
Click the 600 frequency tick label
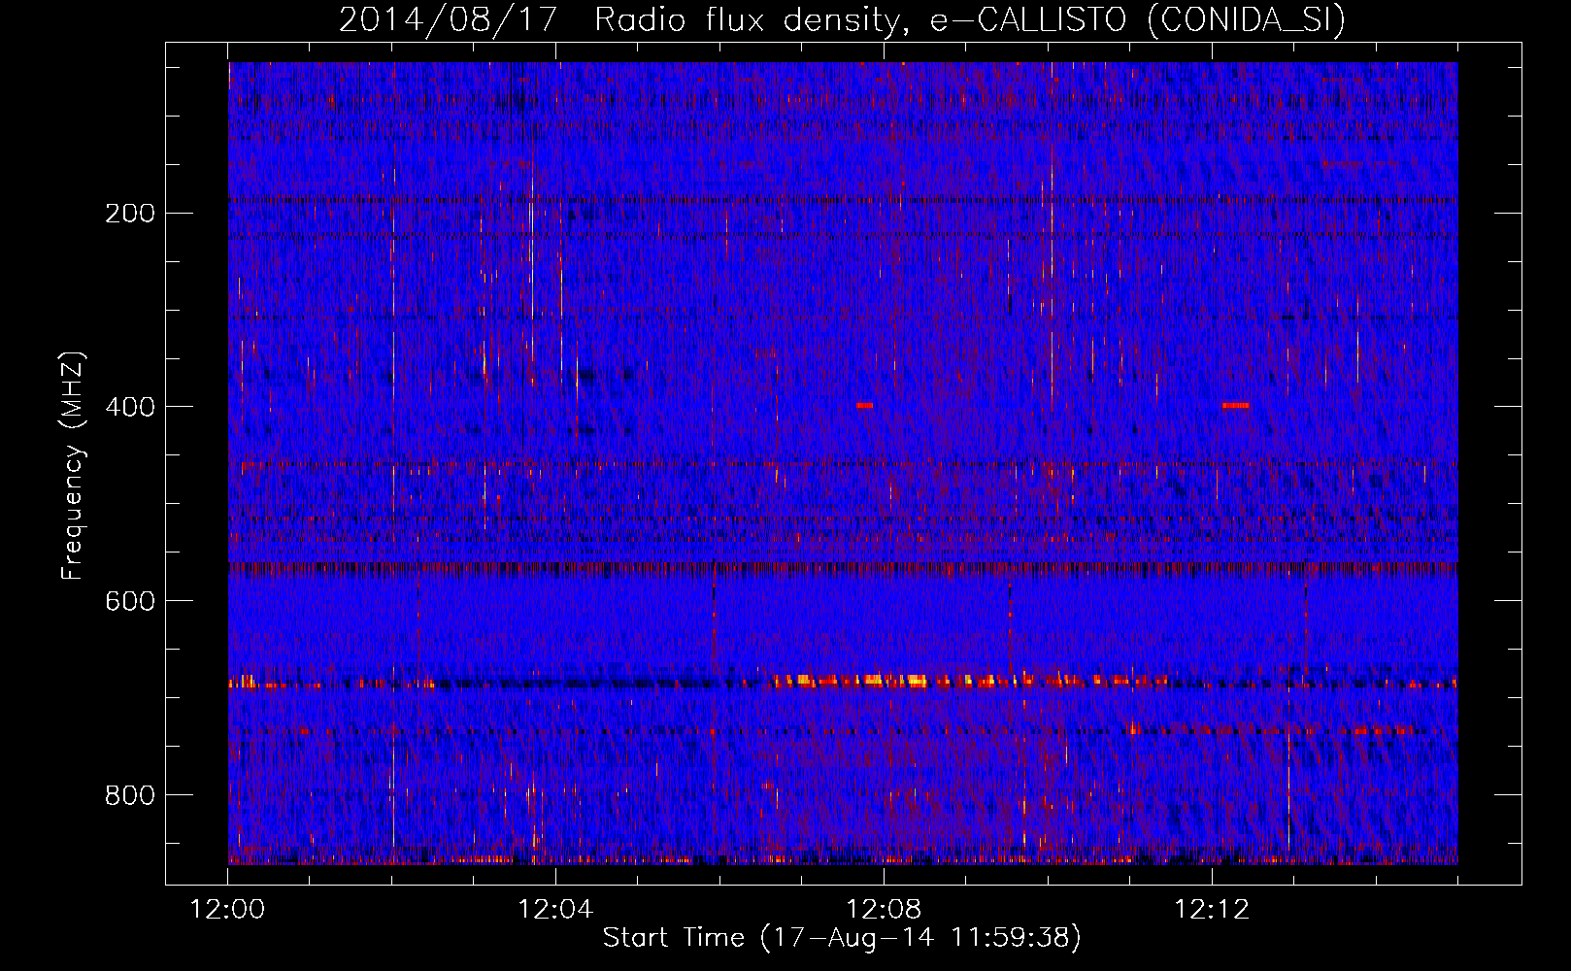pyautogui.click(x=129, y=601)
